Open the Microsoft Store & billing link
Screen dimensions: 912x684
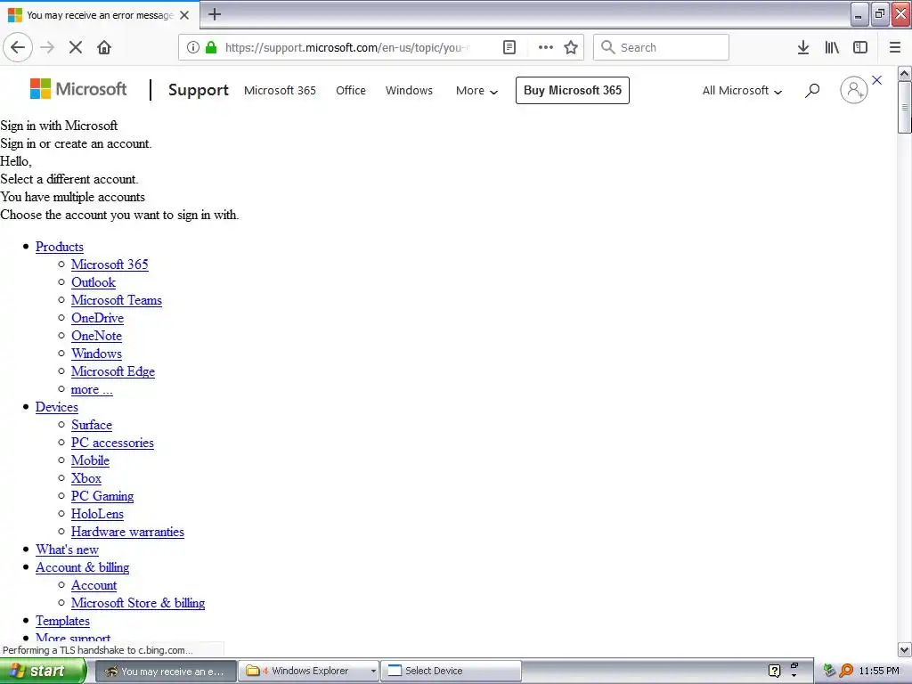(x=138, y=603)
